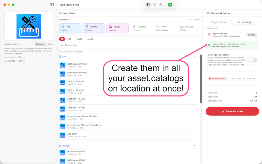Click "App IconForge 1024.png" file name
The image size is (262, 164).
click(x=15, y=57)
